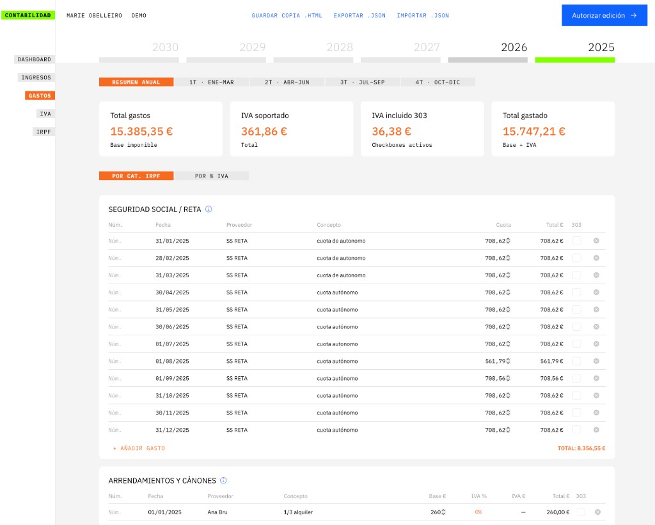The width and height of the screenshot is (655, 525).
Task: Adjust cuota stepper for 01/07/2025 row
Action: pyautogui.click(x=508, y=344)
